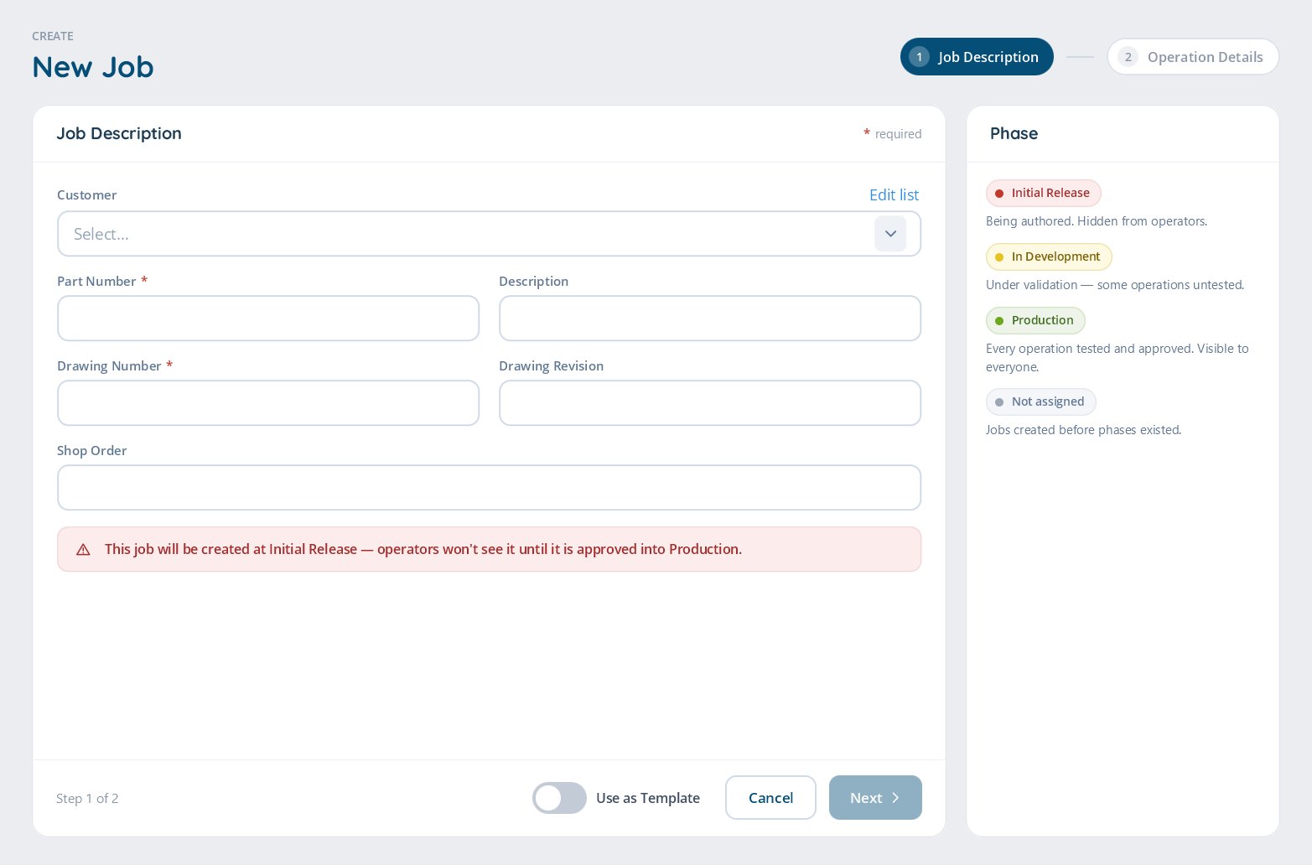Click the step 1 number circle
The height and width of the screenshot is (865, 1312).
point(919,57)
